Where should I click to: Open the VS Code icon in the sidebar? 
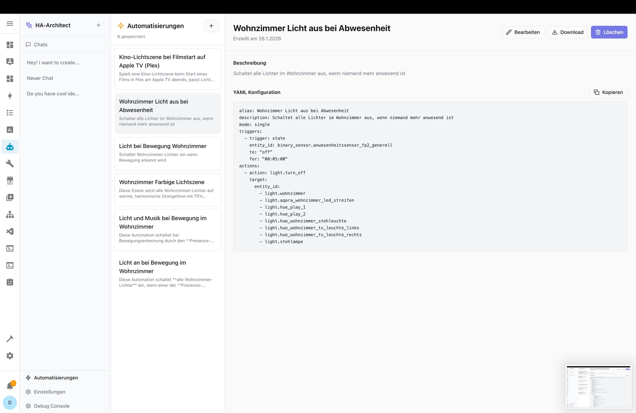[10, 232]
